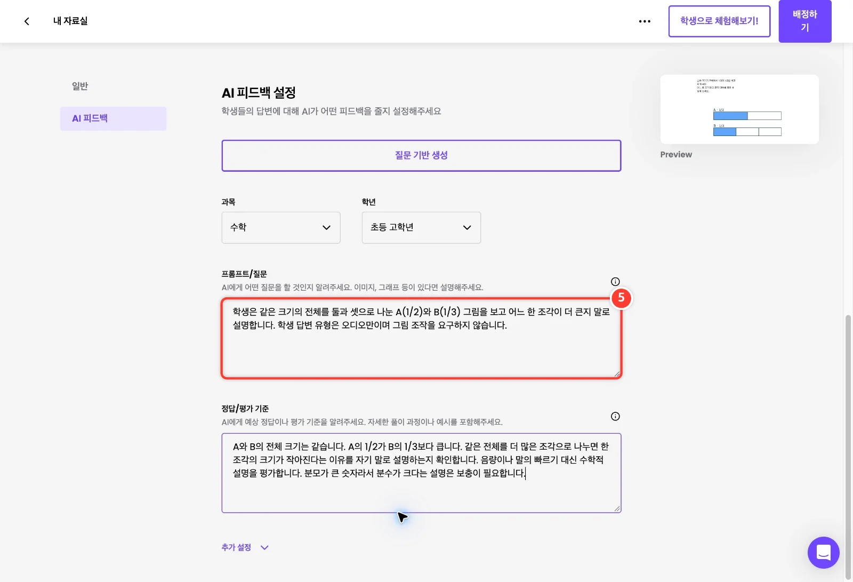Click info icon beside 프롬프트/질문 section
The height and width of the screenshot is (582, 853).
pyautogui.click(x=615, y=282)
